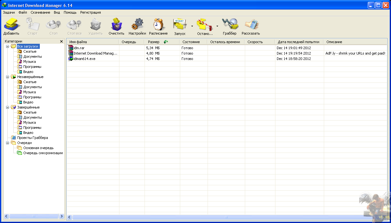Click the AdF.ly description cell
Viewport: 391px width, 223px height.
(355, 53)
